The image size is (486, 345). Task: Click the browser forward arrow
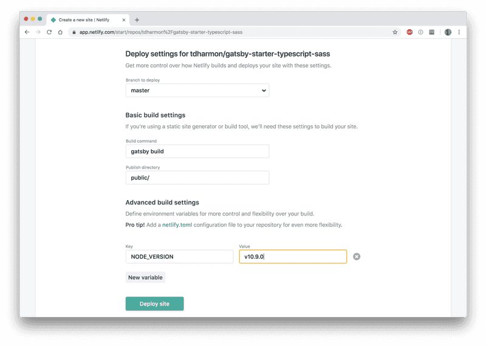pos(38,32)
